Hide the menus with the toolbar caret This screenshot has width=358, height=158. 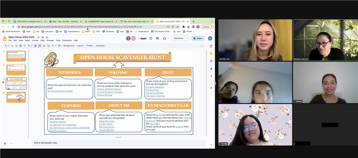pos(201,46)
